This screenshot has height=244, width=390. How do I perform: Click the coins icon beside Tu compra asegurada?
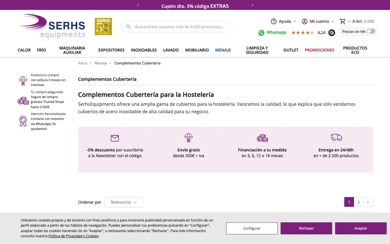(x=23, y=101)
